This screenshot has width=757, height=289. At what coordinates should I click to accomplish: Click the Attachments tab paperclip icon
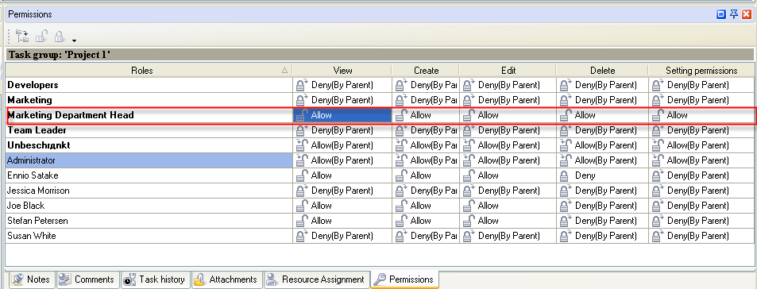[x=199, y=279]
